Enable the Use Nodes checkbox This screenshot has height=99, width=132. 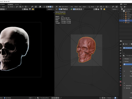(x=4, y=98)
